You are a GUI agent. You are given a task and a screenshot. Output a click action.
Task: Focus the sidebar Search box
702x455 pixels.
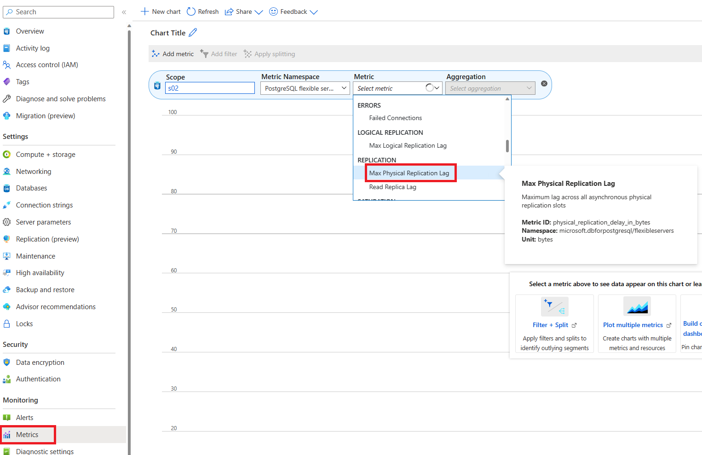tap(58, 12)
